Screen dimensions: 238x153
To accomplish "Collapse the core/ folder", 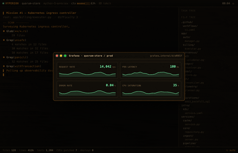I will (187, 128).
